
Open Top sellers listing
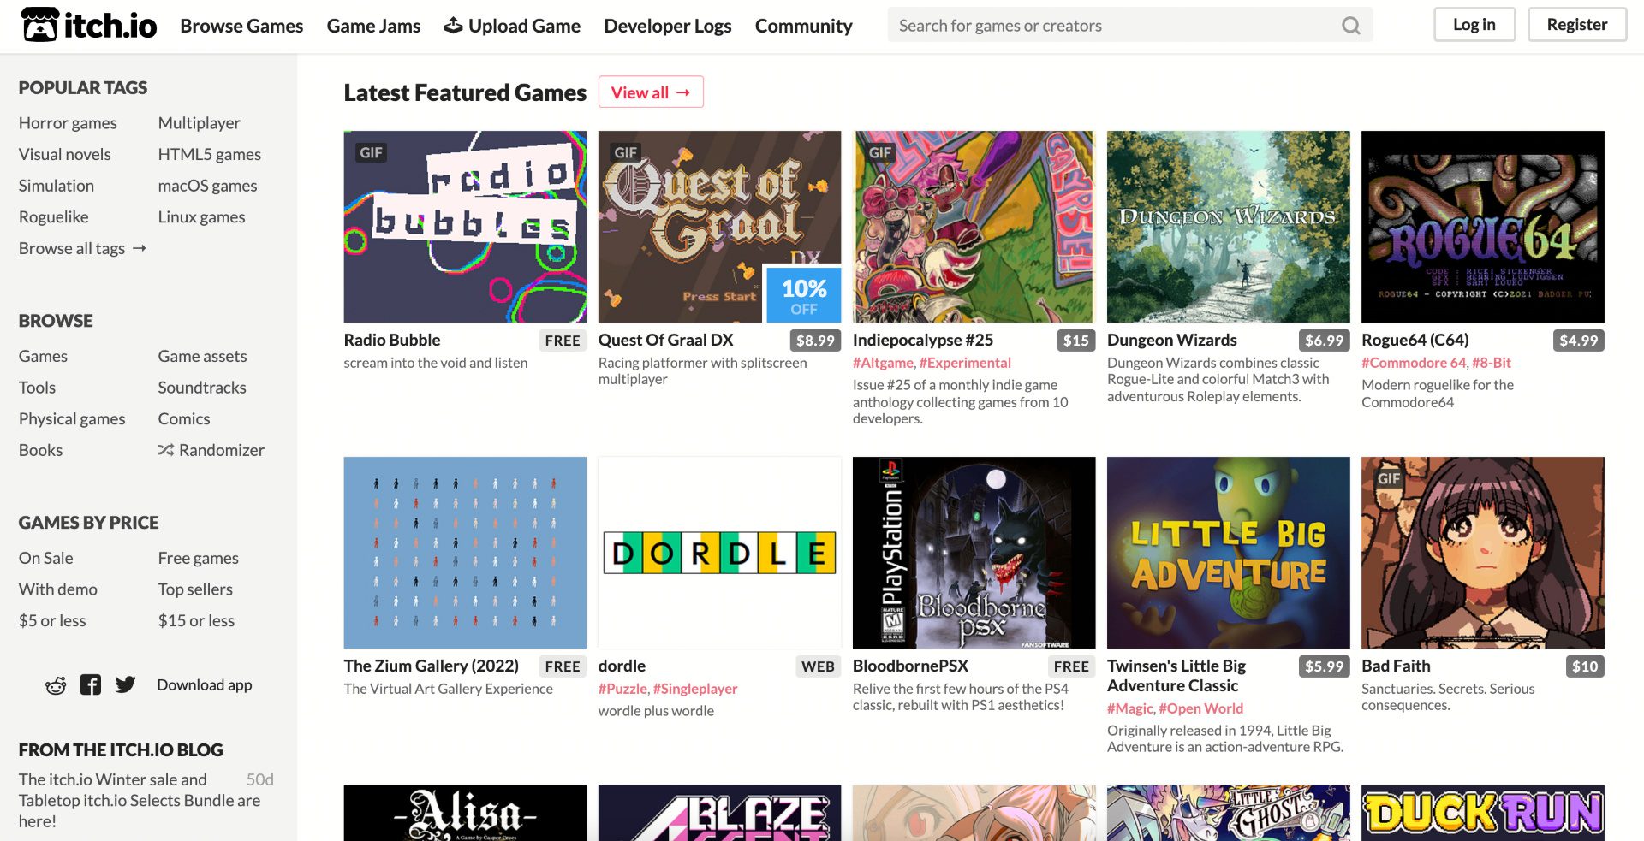195,589
